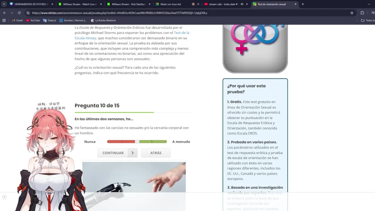The image size is (375, 211).
Task: Switch to MKhaos Stream - Kick Dashboard tab
Action: 129,4
